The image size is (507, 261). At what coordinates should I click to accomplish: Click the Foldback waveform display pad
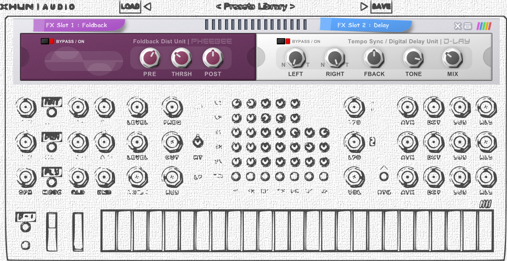click(84, 61)
